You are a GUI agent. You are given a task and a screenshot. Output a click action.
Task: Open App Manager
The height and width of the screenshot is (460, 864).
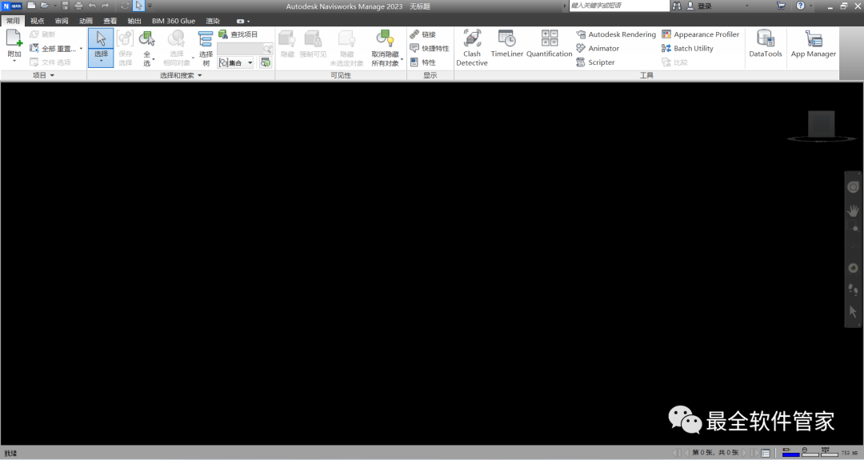[x=814, y=44]
